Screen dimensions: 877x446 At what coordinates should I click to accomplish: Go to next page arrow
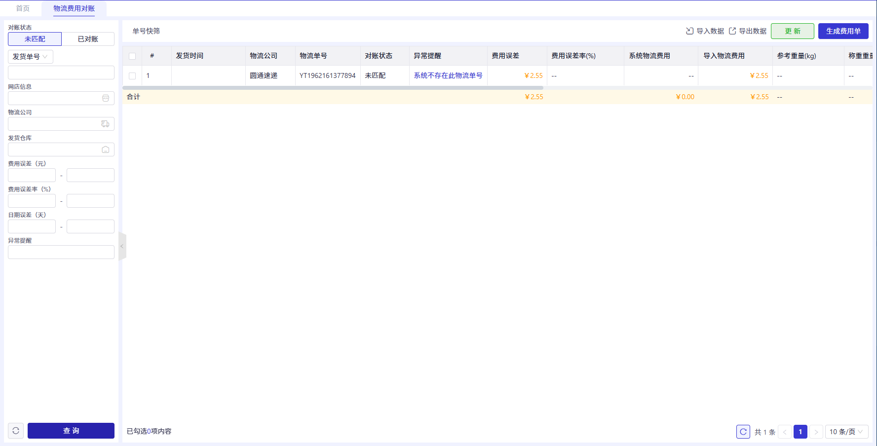816,432
